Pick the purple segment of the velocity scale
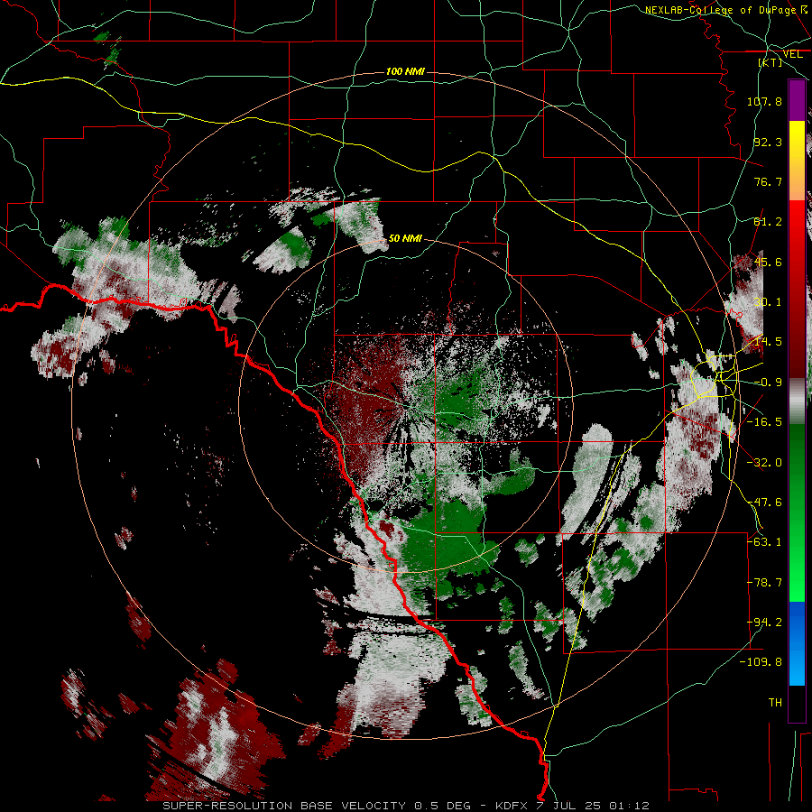 pyautogui.click(x=797, y=100)
